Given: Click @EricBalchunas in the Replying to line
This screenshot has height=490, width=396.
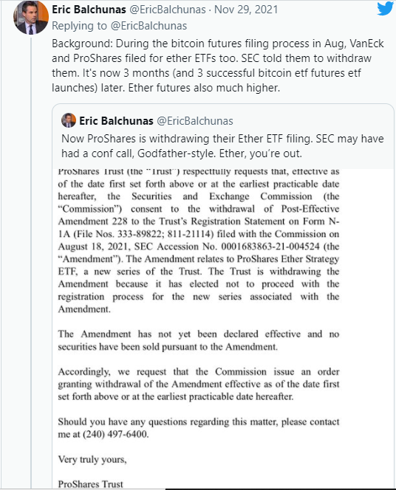Looking at the screenshot, I should coord(149,26).
